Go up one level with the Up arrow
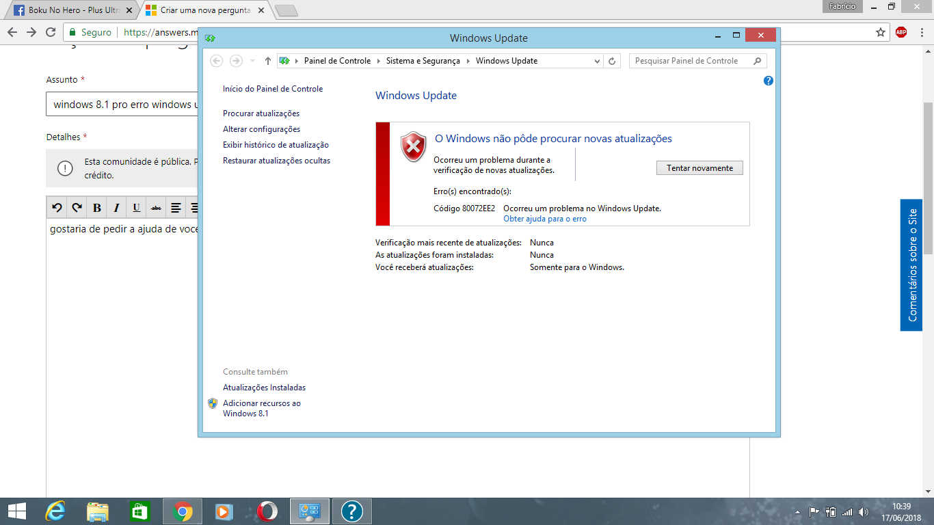This screenshot has height=525, width=934. coord(268,61)
